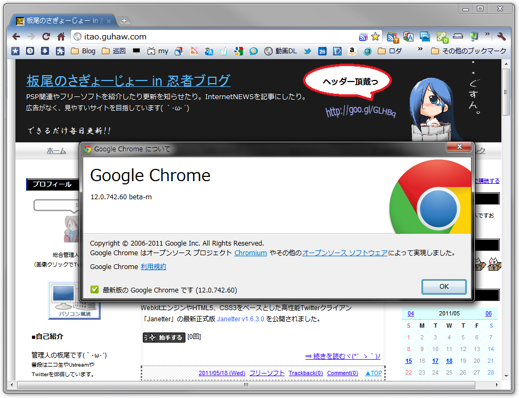
Task: Open the 'my' Niconico bookmark
Action: click(158, 51)
